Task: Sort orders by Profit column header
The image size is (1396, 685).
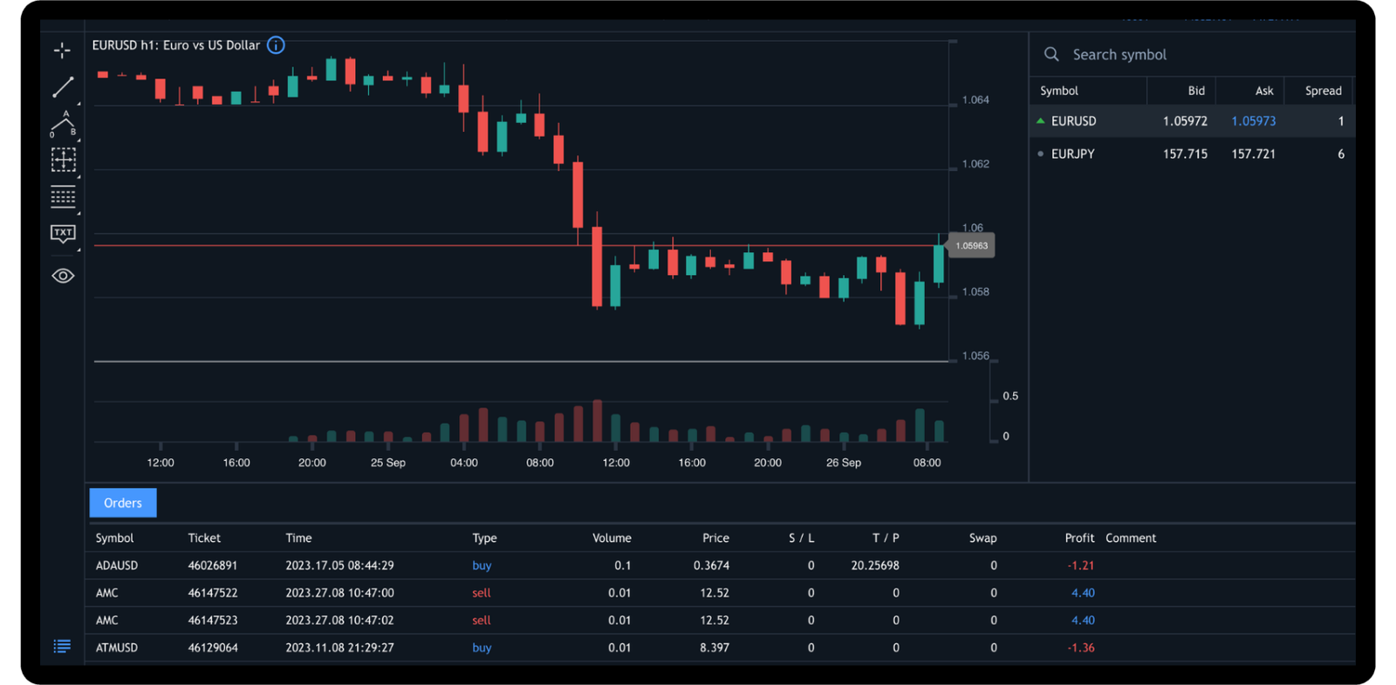Action: tap(1079, 538)
